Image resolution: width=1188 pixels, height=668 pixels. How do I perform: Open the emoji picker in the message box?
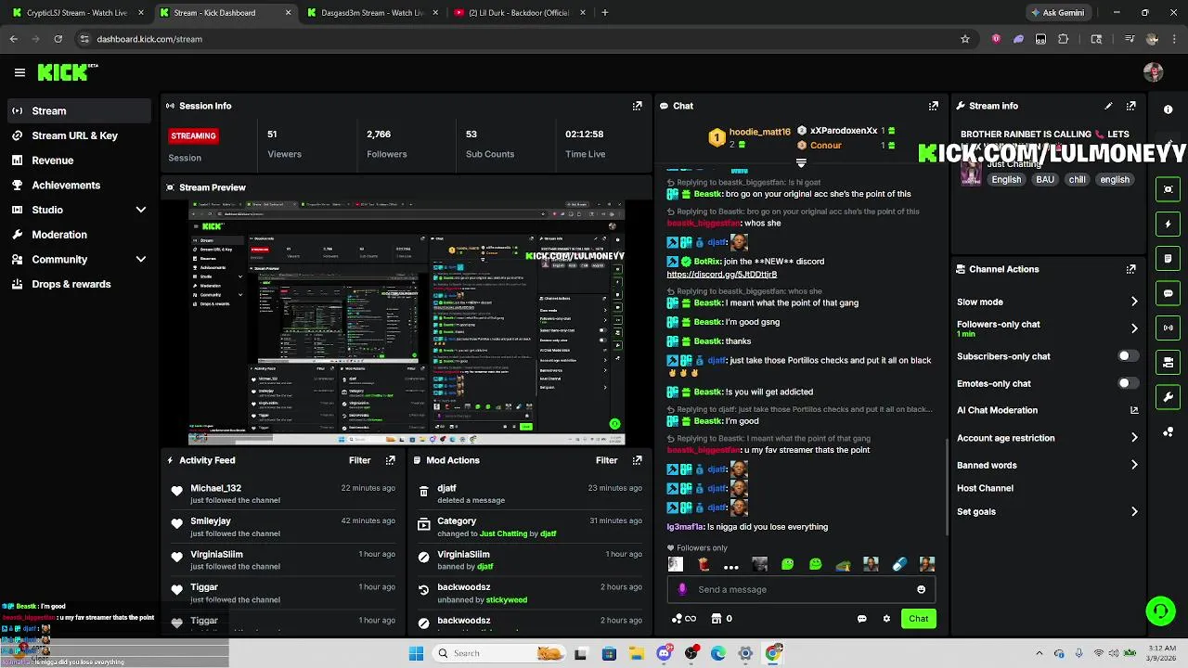coord(921,589)
